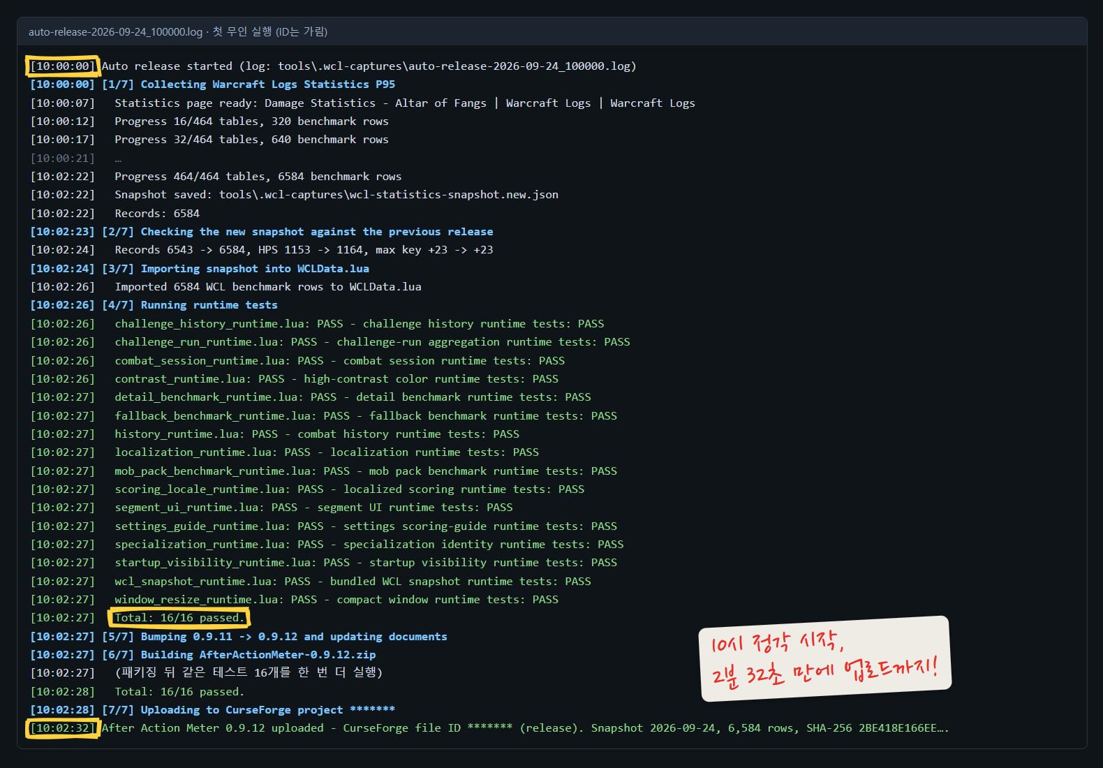Click the log file title header text
The width and height of the screenshot is (1103, 768).
tap(178, 32)
